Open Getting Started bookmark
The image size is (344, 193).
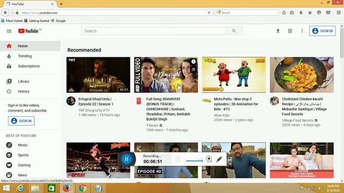point(37,21)
